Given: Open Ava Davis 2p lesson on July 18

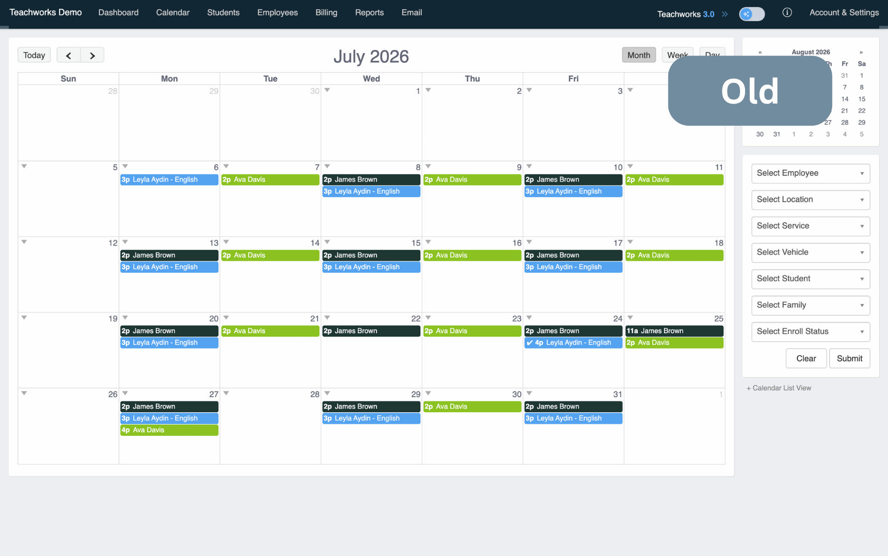Looking at the screenshot, I should coord(674,256).
